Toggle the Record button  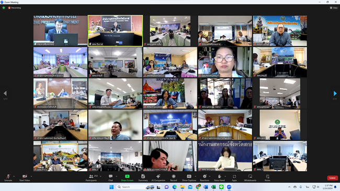[x=174, y=177]
